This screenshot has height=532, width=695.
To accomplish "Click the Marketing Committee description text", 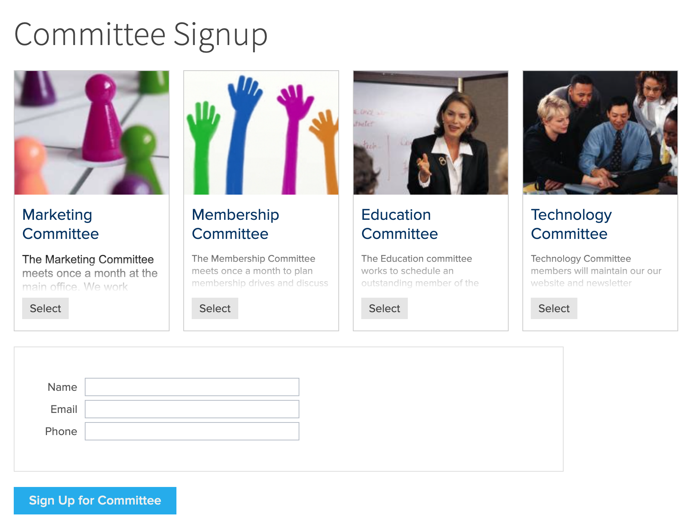I will click(90, 272).
